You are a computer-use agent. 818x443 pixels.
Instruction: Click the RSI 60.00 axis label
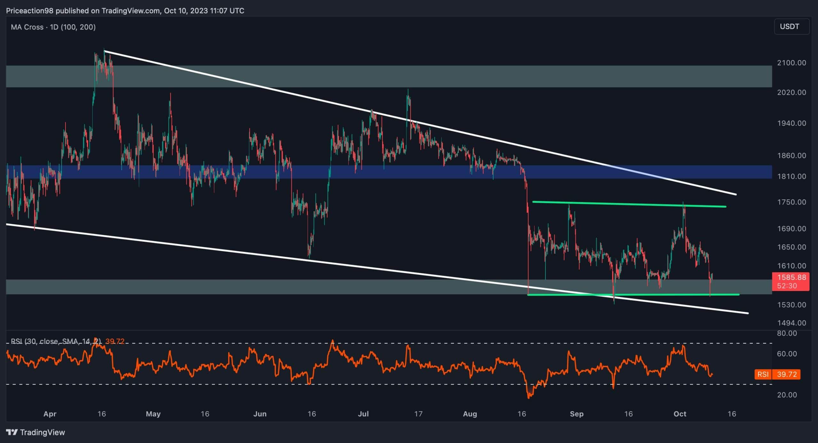pyautogui.click(x=787, y=354)
